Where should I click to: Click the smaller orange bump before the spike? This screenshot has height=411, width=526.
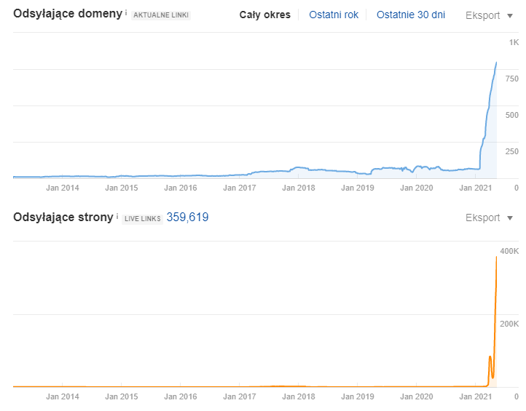click(x=490, y=357)
